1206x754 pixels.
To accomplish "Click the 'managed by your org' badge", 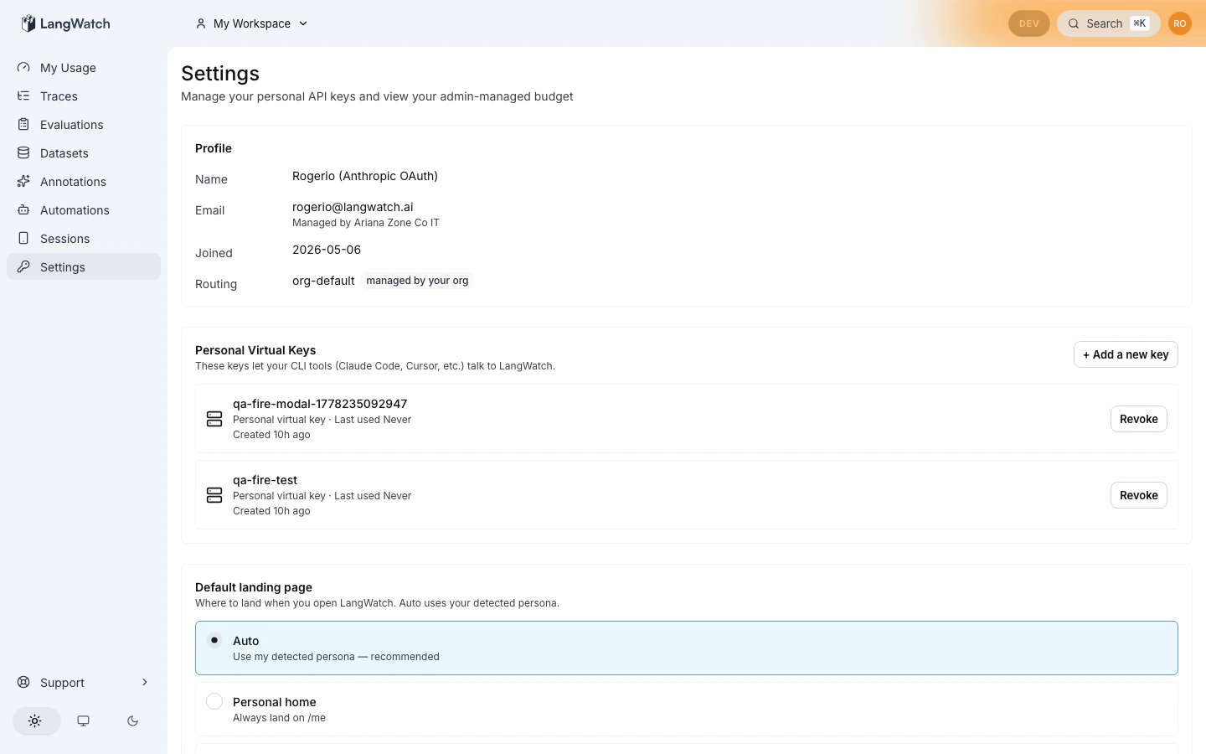I will click(417, 281).
